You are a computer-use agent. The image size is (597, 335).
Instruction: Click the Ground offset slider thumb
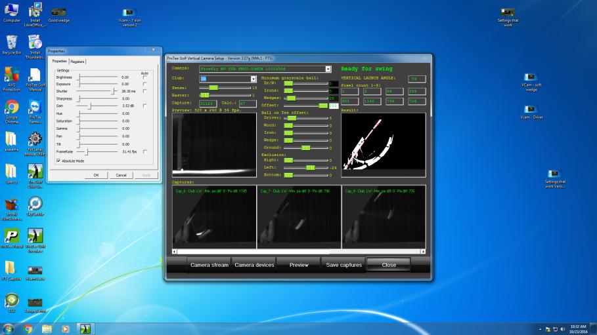(306, 148)
